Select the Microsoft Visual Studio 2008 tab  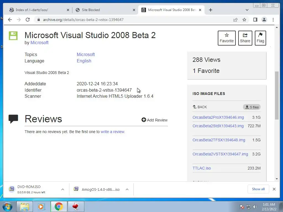click(171, 10)
